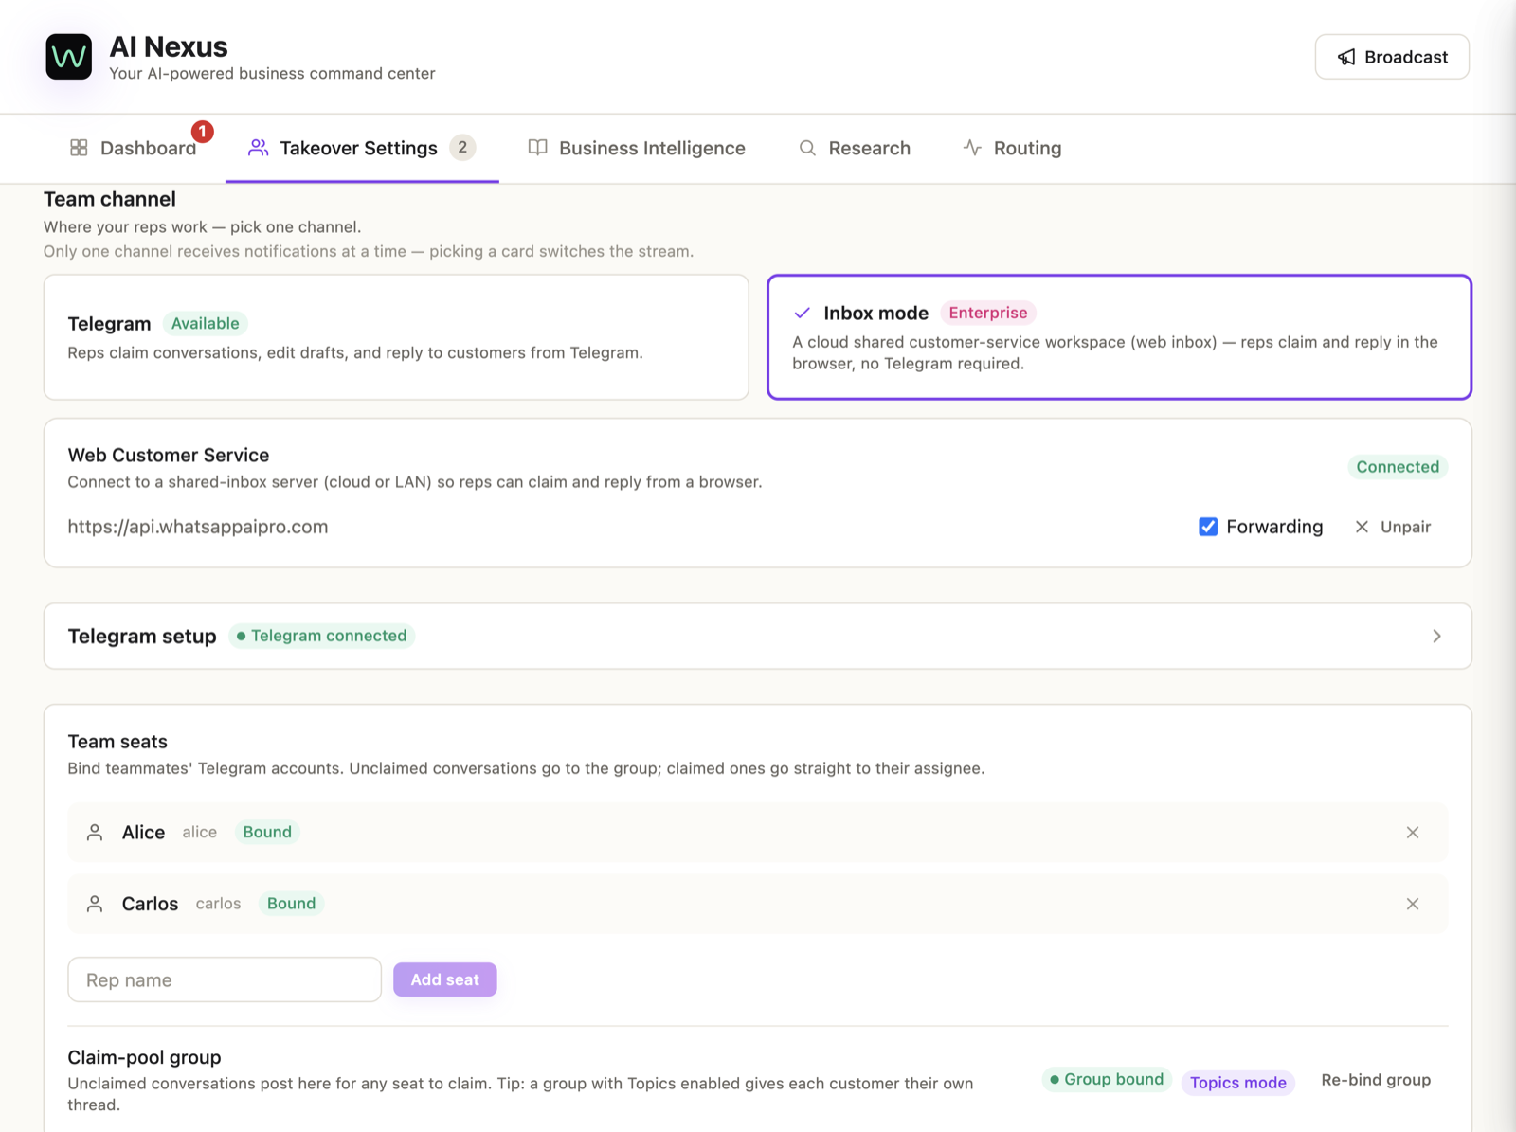Remove Alice's team seat
This screenshot has height=1132, width=1516.
(x=1413, y=833)
